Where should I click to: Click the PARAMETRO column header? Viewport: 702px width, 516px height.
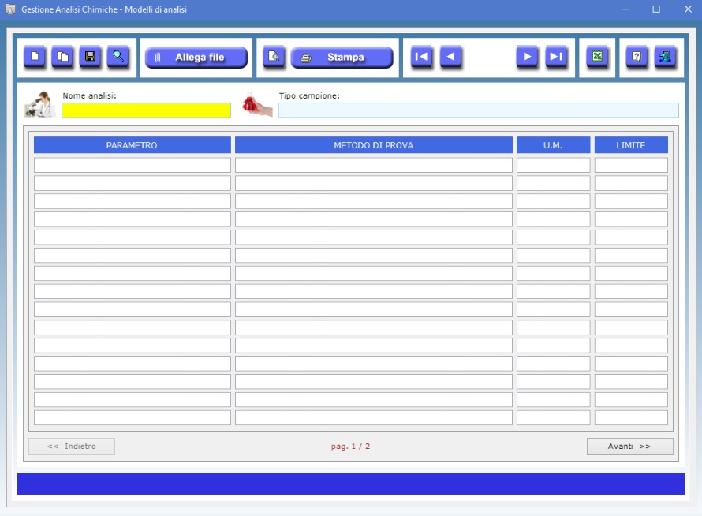[133, 145]
